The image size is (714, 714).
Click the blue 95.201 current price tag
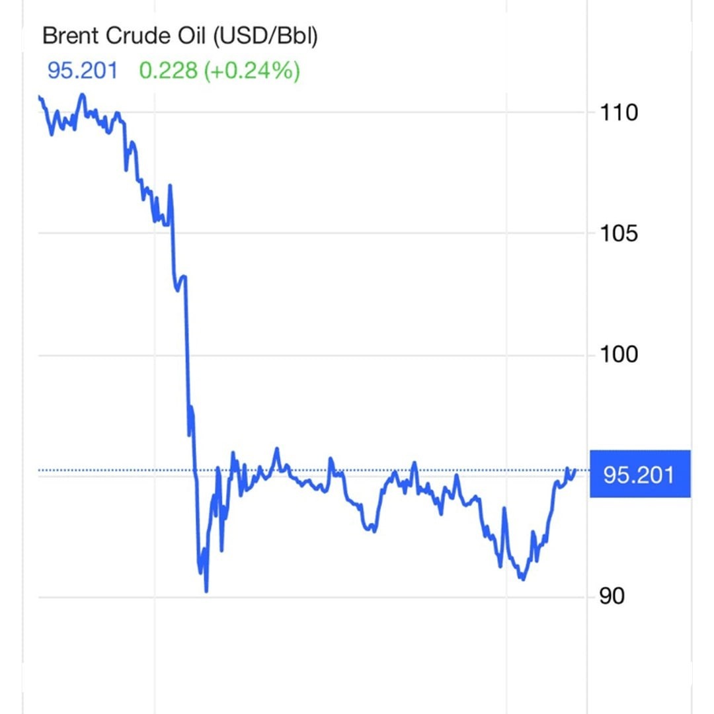point(639,474)
